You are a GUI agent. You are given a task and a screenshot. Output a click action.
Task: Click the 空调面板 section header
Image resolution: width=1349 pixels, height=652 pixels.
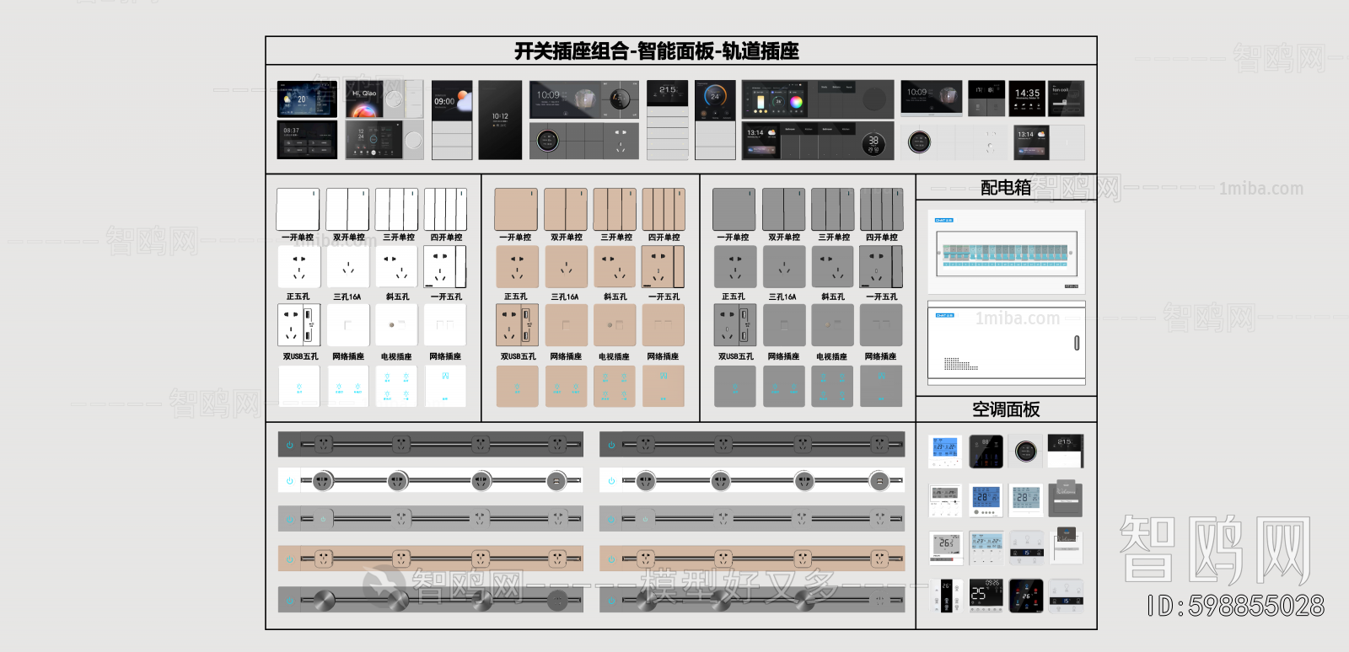1006,409
